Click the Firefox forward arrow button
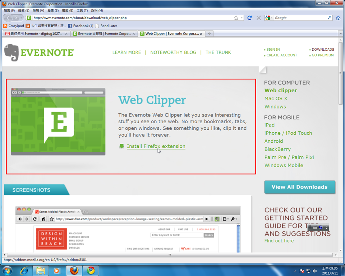The height and width of the screenshot is (276, 345). coord(16,18)
